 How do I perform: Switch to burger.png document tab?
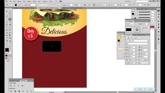coord(73,8)
